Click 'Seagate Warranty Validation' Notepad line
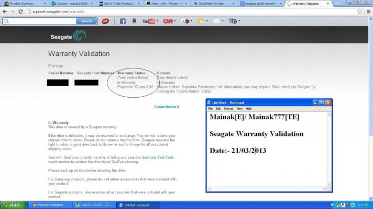Screen dimensions: 373x209 (x=257, y=134)
